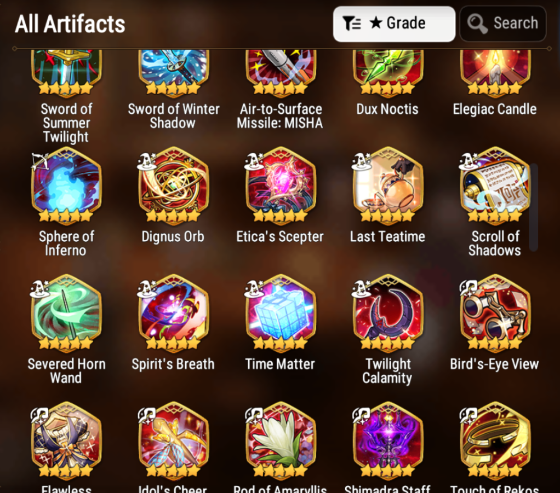Choose the Last Teatime teapot artifact
Image resolution: width=560 pixels, height=493 pixels.
click(x=388, y=186)
